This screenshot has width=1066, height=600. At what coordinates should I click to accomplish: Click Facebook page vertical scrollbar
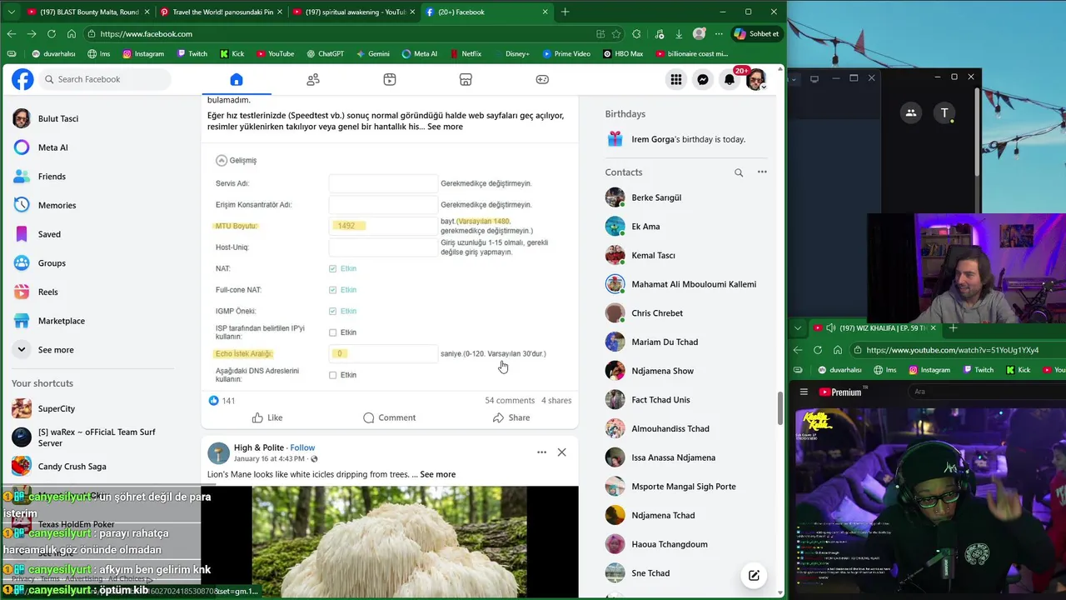coord(780,407)
